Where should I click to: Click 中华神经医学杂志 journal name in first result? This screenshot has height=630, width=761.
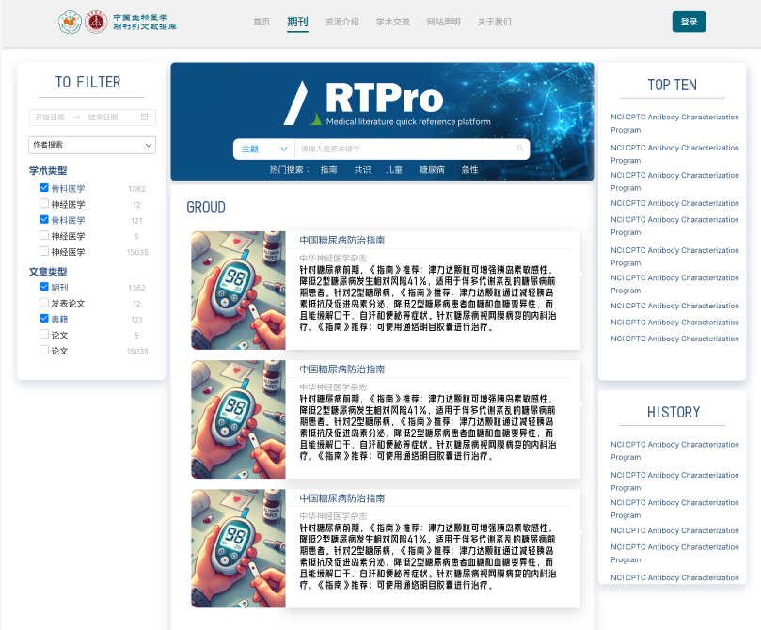click(x=333, y=258)
